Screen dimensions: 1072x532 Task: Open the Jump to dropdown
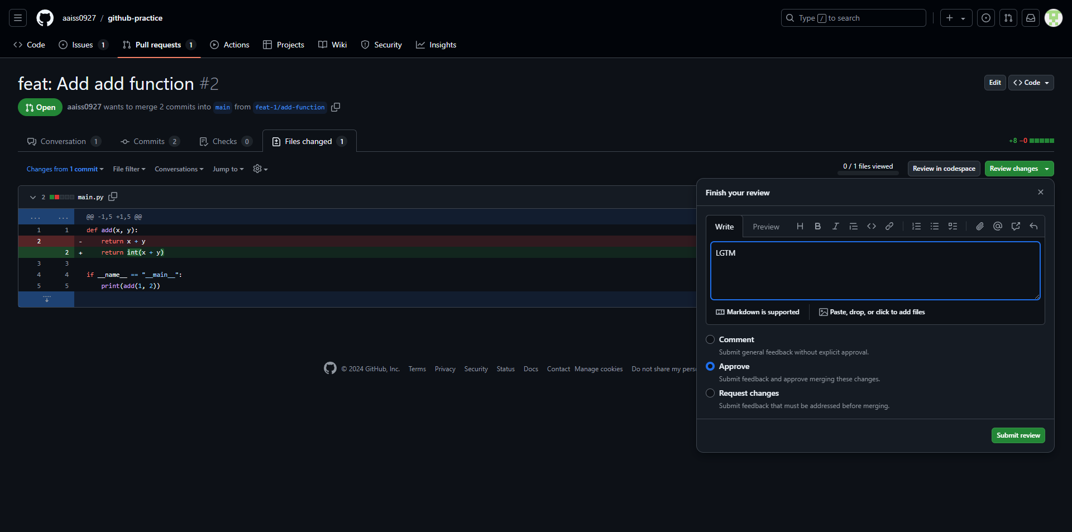pos(228,169)
